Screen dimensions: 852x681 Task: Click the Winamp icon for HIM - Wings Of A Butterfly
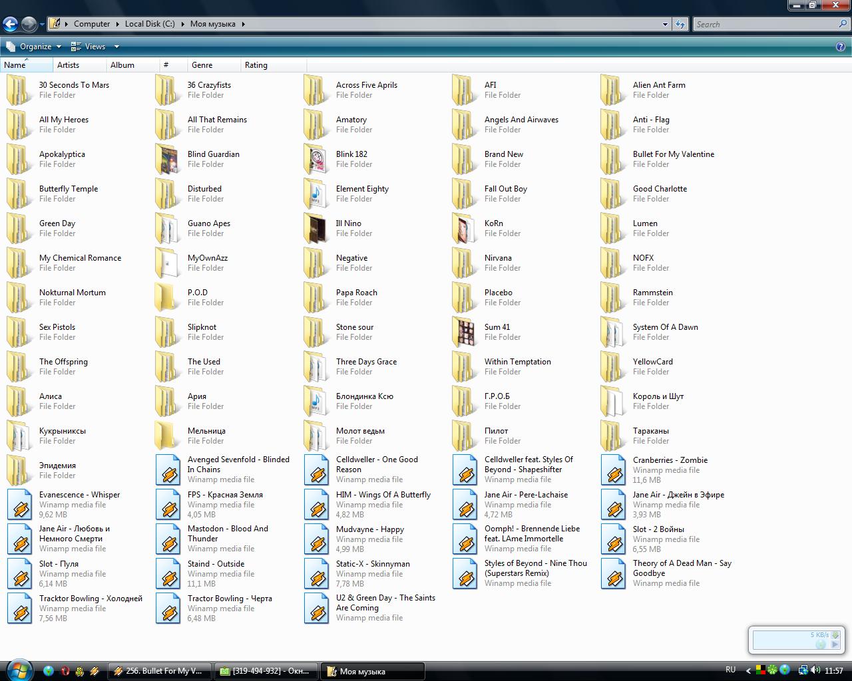(316, 504)
